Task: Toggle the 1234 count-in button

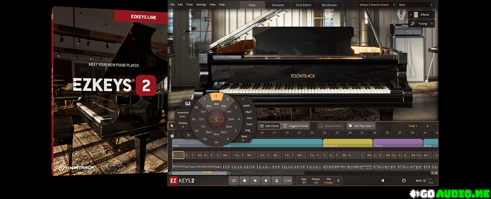Action: coord(288,180)
